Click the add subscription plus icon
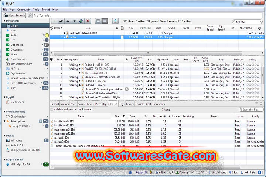 (x=41, y=121)
